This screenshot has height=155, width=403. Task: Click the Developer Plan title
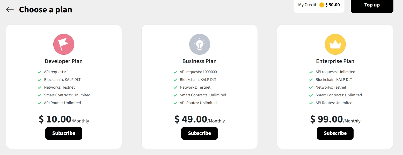[64, 61]
